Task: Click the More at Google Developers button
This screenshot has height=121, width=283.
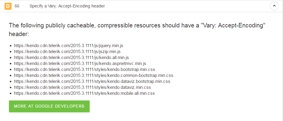Action: click(x=49, y=106)
